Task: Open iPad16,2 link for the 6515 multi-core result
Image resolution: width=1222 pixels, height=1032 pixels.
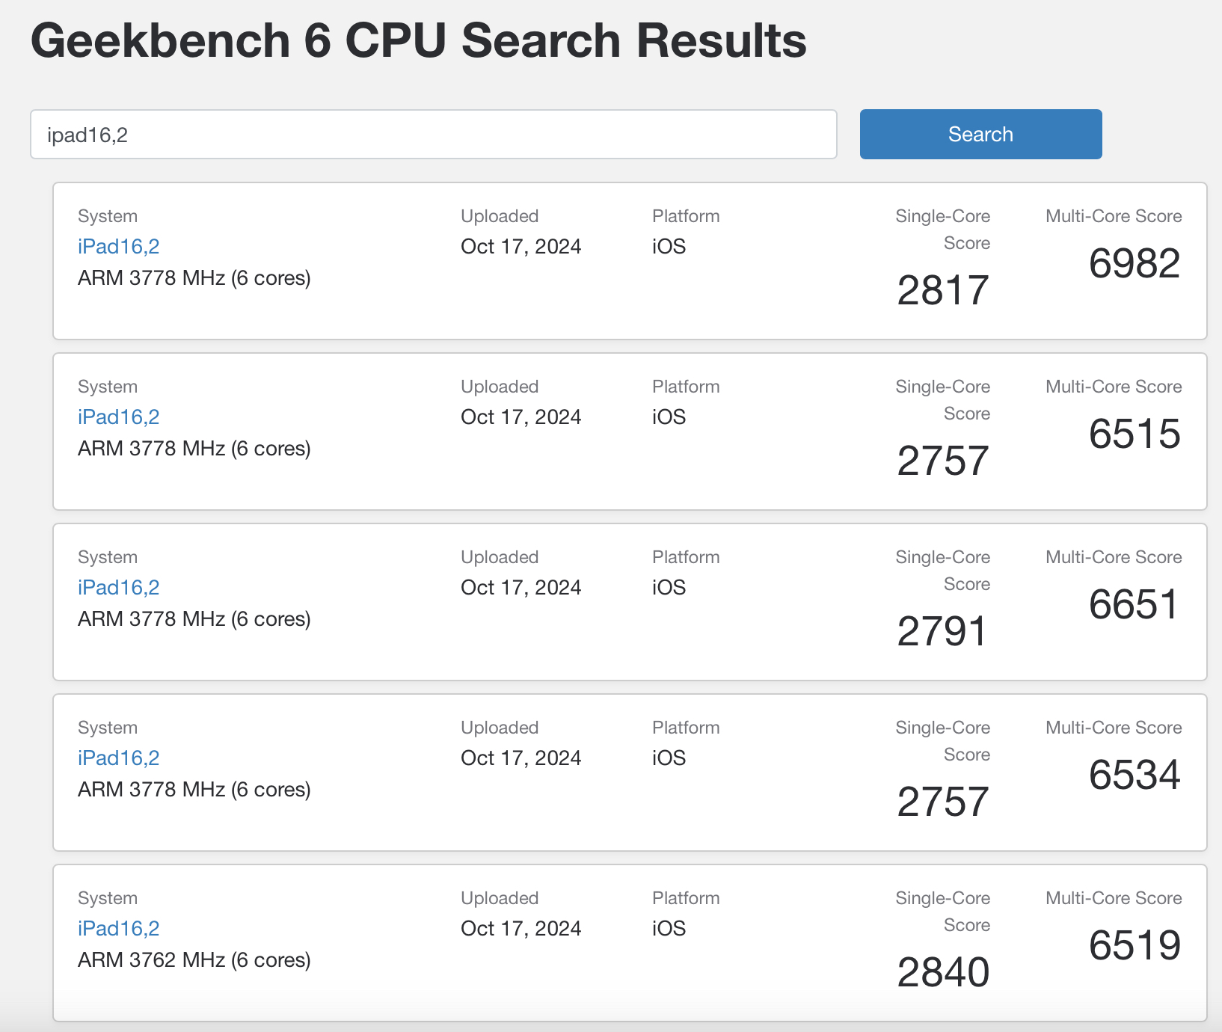Action: click(x=119, y=417)
